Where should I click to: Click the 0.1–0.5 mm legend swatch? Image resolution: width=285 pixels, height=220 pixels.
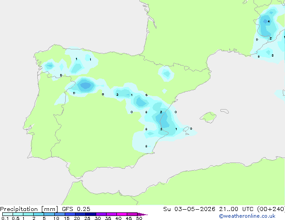click(x=8, y=214)
